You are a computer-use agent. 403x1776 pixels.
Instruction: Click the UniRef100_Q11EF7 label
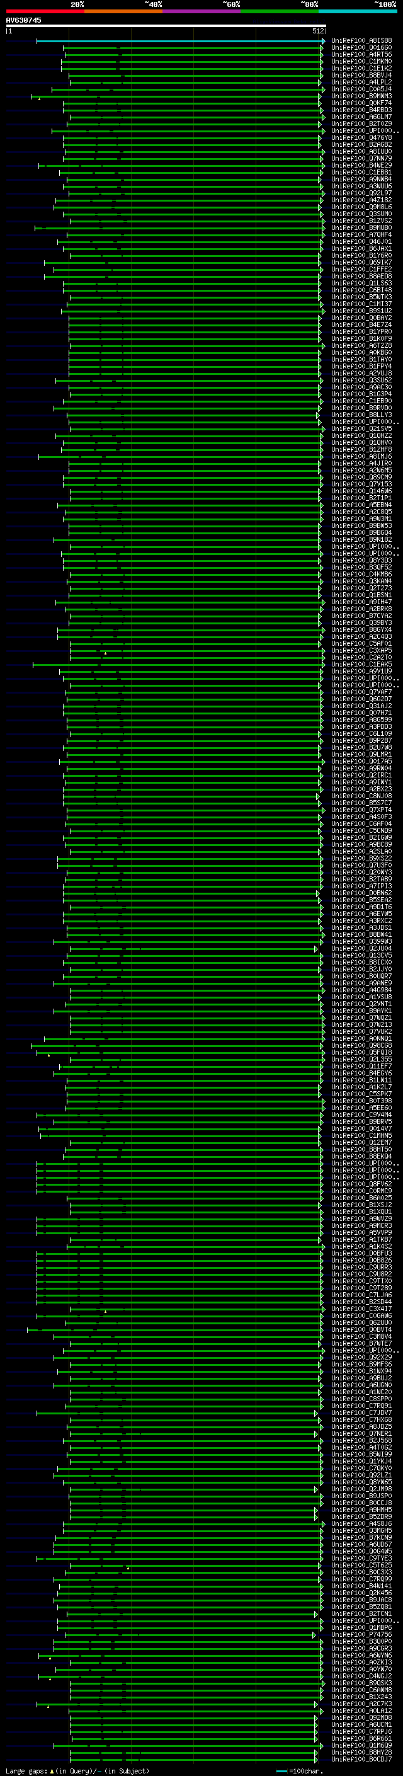tap(361, 1067)
